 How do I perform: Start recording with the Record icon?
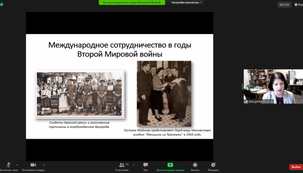195,165
